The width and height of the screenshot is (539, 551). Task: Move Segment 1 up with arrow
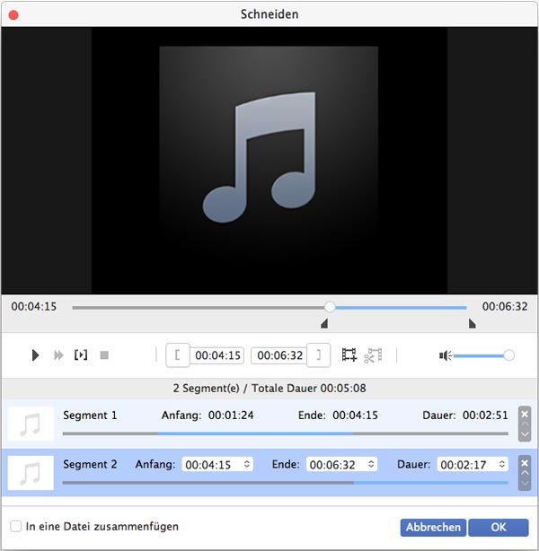point(525,424)
